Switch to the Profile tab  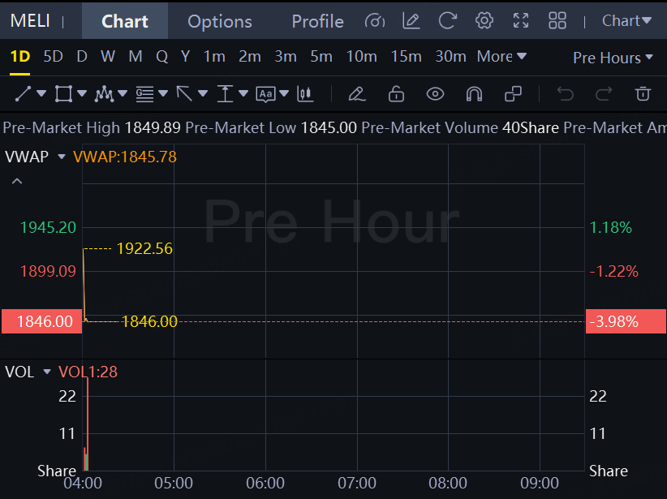pyautogui.click(x=318, y=21)
